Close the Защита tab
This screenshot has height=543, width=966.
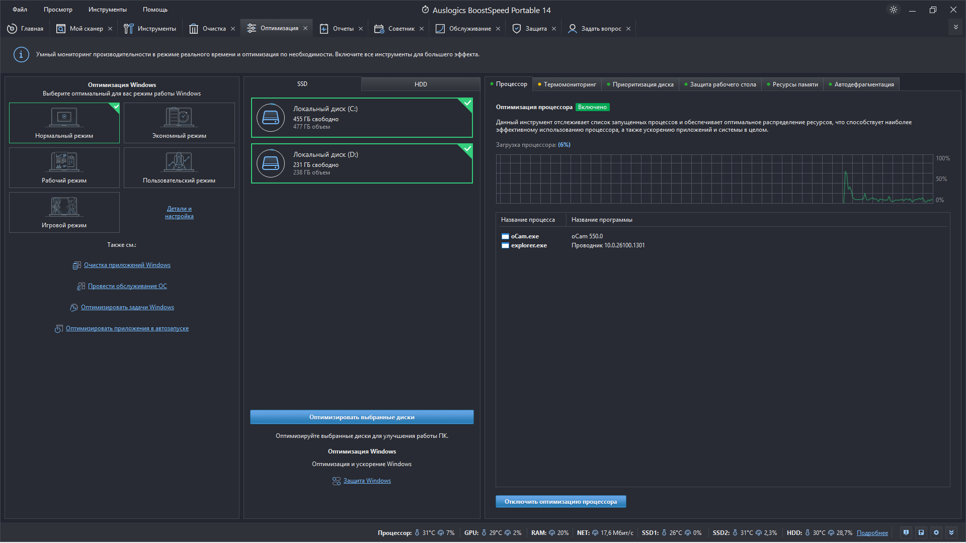click(554, 29)
